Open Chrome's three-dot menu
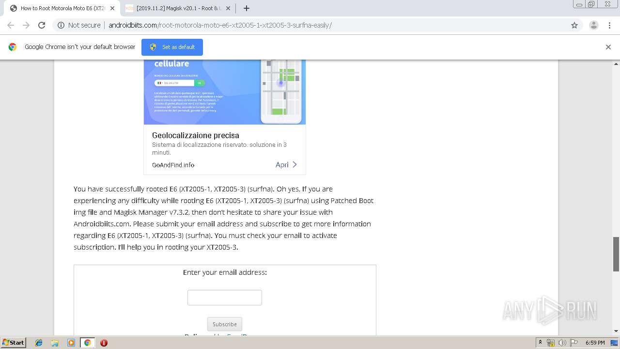Image resolution: width=620 pixels, height=349 pixels. (x=609, y=25)
